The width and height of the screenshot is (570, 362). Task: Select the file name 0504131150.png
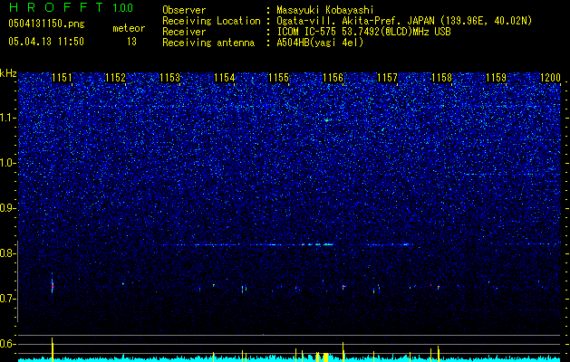tap(46, 24)
